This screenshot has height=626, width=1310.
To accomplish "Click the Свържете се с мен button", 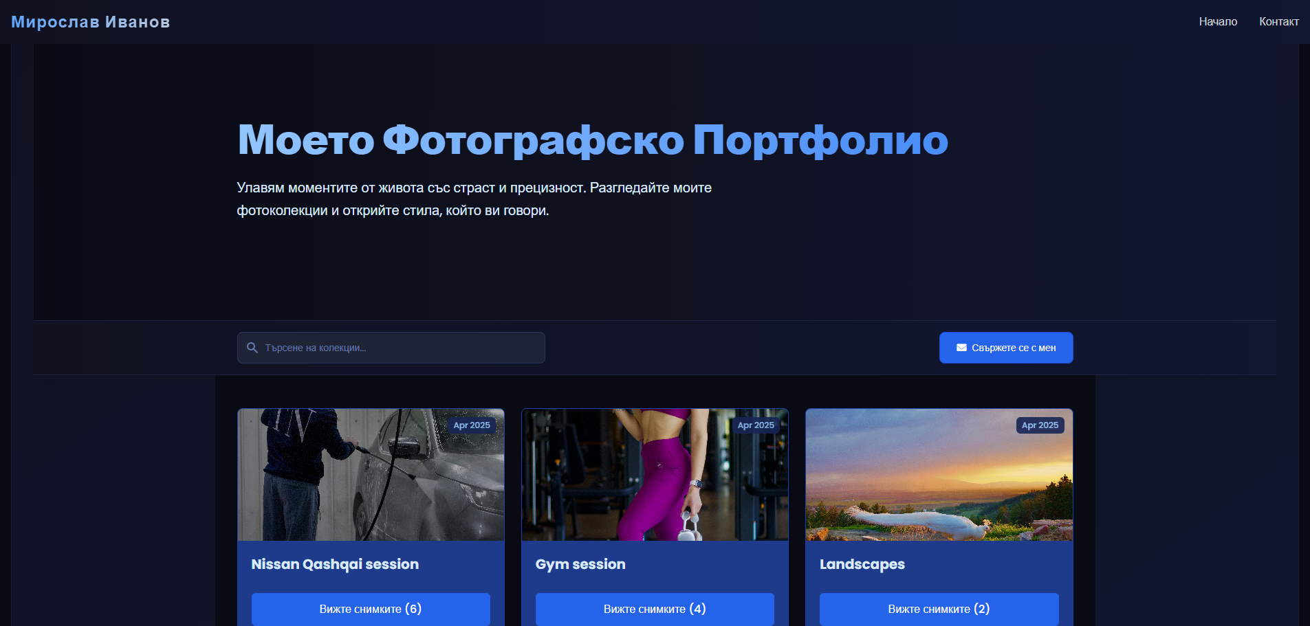I will click(x=1006, y=348).
